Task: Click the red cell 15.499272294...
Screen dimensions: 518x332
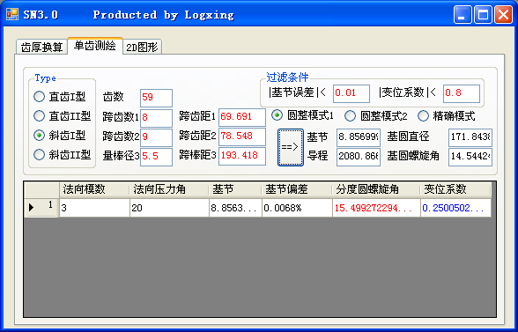Action: (x=377, y=208)
